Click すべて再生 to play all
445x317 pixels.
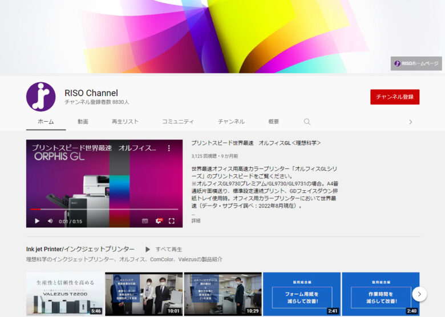point(164,249)
